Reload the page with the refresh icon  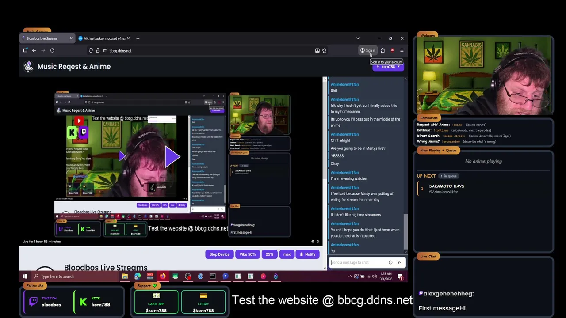click(x=52, y=50)
